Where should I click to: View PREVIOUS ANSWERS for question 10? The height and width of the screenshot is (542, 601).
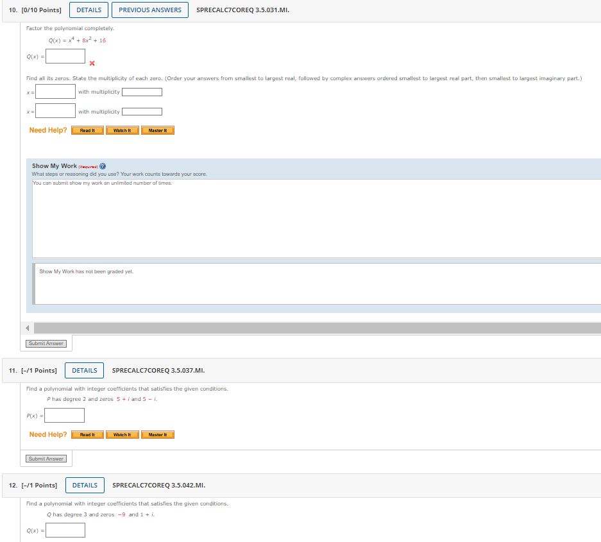[x=149, y=10]
